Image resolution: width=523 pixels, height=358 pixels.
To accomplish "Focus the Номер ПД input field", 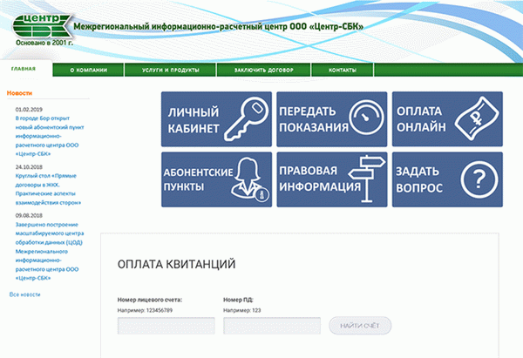I will click(272, 325).
